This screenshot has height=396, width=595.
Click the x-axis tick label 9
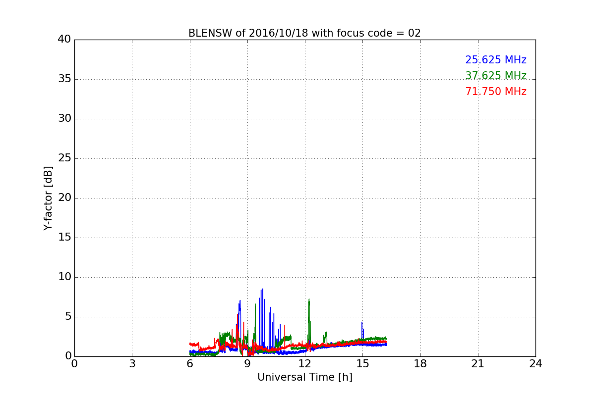click(x=247, y=364)
